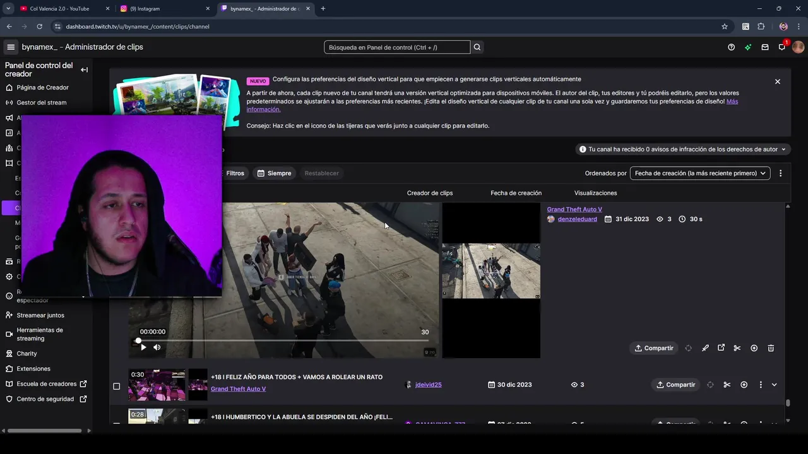Select checkbox for FELIZ AÑO PARA TODOS clip
This screenshot has height=454, width=808.
[x=116, y=386]
